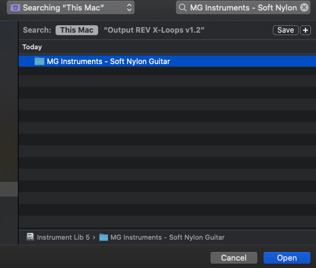316x268 pixels.
Task: Click the plus add criteria button
Action: pyautogui.click(x=306, y=30)
